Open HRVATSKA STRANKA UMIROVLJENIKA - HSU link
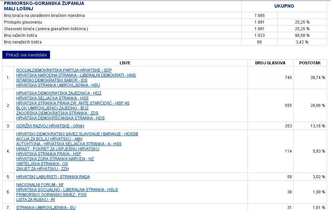Image resolution: width=331 pixels, height=210 pixels. [x=58, y=85]
